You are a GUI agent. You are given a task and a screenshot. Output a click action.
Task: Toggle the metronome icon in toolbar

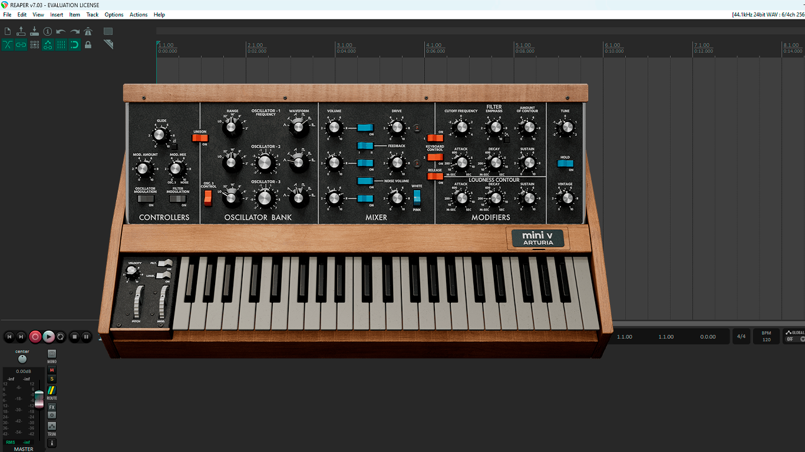click(x=88, y=31)
